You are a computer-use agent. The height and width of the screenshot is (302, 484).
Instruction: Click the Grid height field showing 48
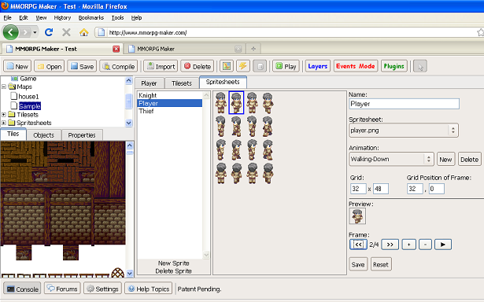click(381, 189)
